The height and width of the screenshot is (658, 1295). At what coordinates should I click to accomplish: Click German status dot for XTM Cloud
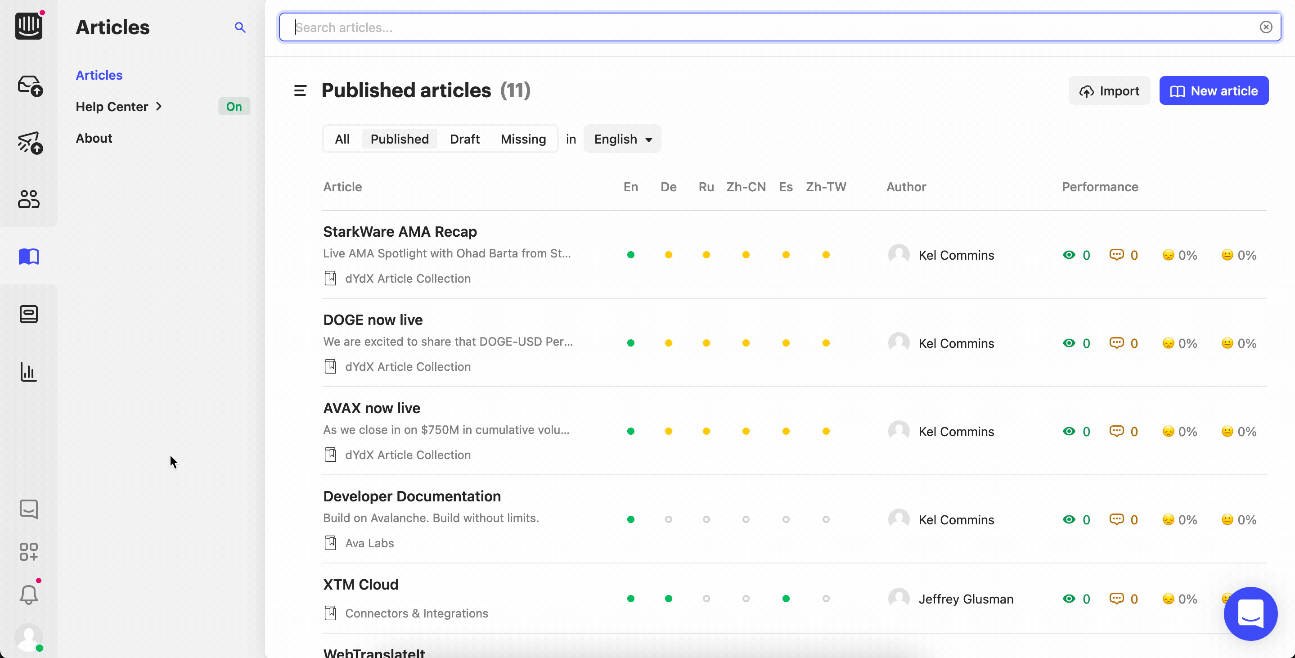[x=668, y=599]
